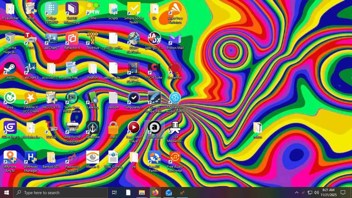Screen dimensions: 352x198
Task: Open Reflector 4 shortcut
Action: (72, 41)
